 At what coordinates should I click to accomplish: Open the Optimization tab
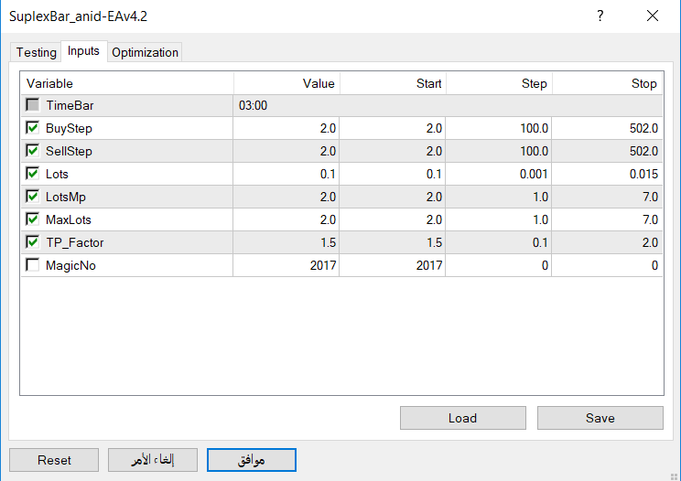point(145,52)
